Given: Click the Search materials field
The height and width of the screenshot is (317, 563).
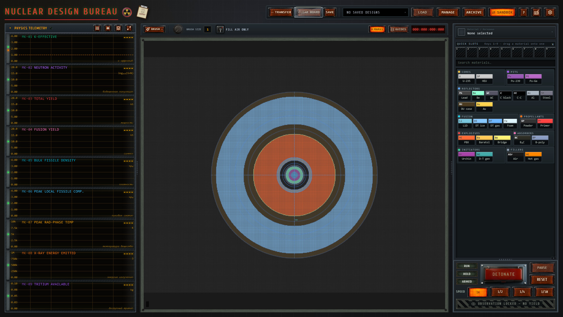Looking at the screenshot, I should (505, 63).
